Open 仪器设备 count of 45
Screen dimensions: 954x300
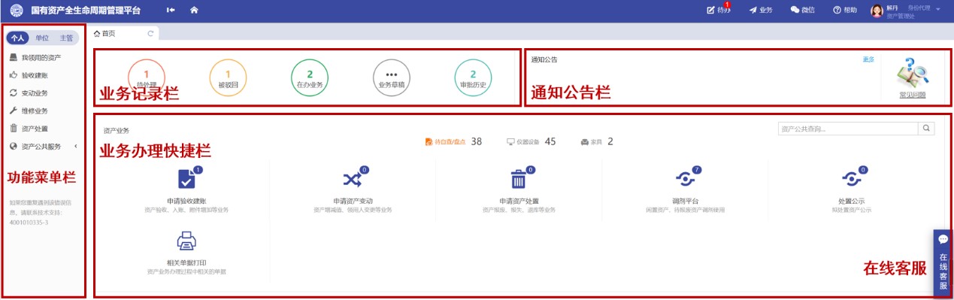(x=532, y=141)
